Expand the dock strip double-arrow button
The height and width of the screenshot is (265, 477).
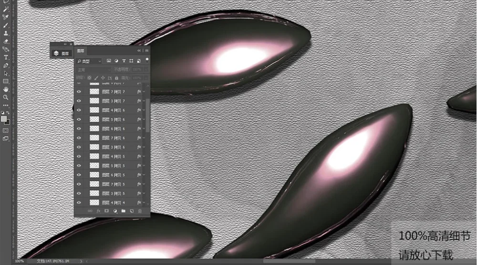click(65, 44)
